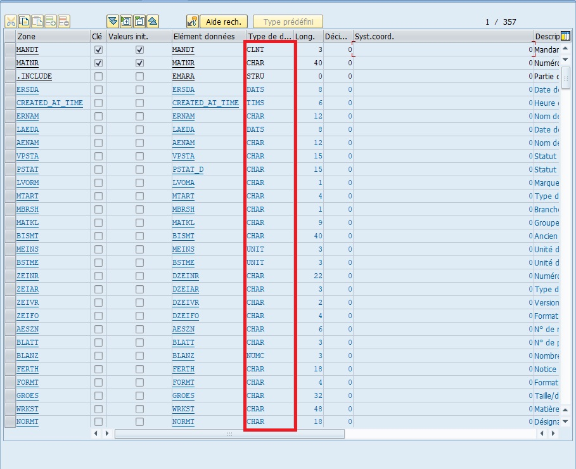Expand all includes with double-down arrow icon
This screenshot has height=469, width=576.
113,22
